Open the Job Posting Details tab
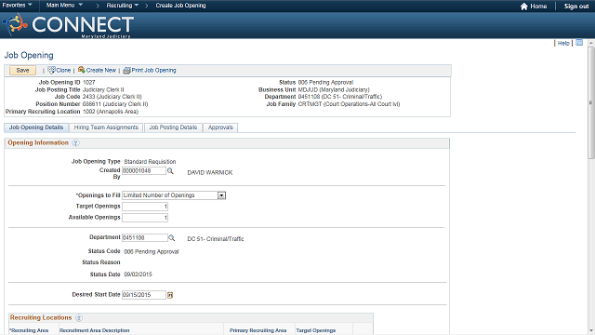 click(173, 127)
